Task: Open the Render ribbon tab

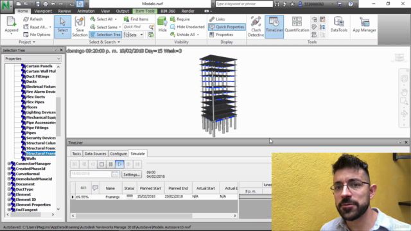Action: [x=188, y=11]
